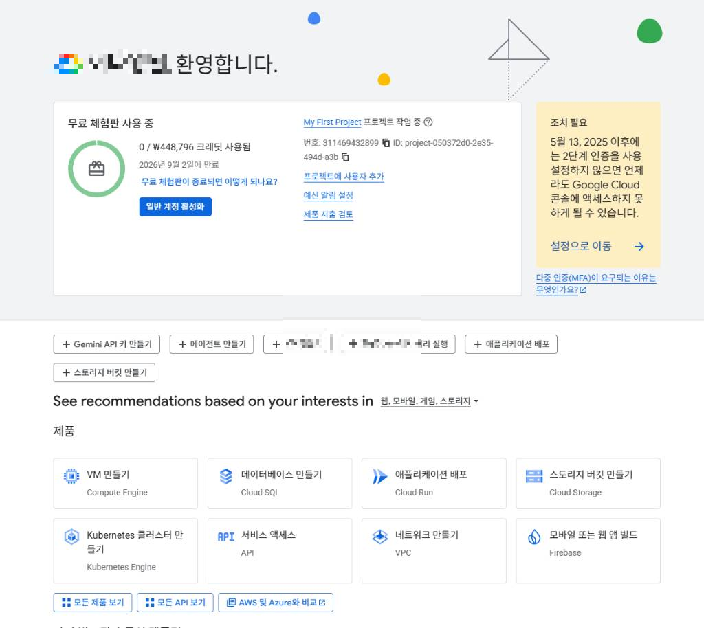
Task: Click the 애플리케이션 배포 chip button
Action: tap(511, 344)
